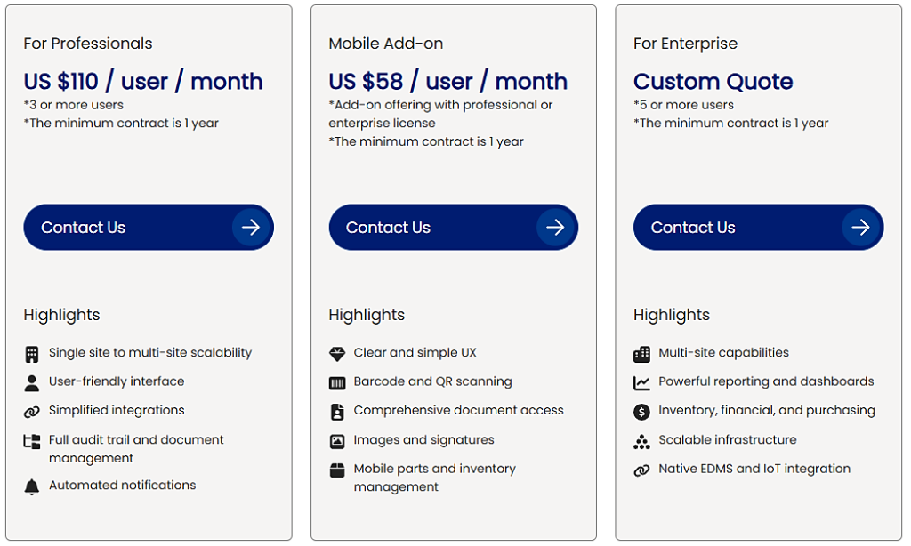This screenshot has width=911, height=546.
Task: Select the chart icon beside Powerful reporting and dashboards
Action: 641,381
